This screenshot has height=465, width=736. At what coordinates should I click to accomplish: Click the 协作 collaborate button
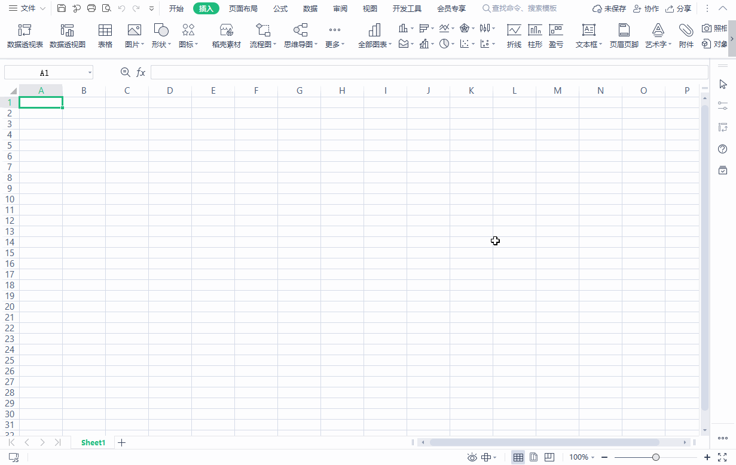646,8
